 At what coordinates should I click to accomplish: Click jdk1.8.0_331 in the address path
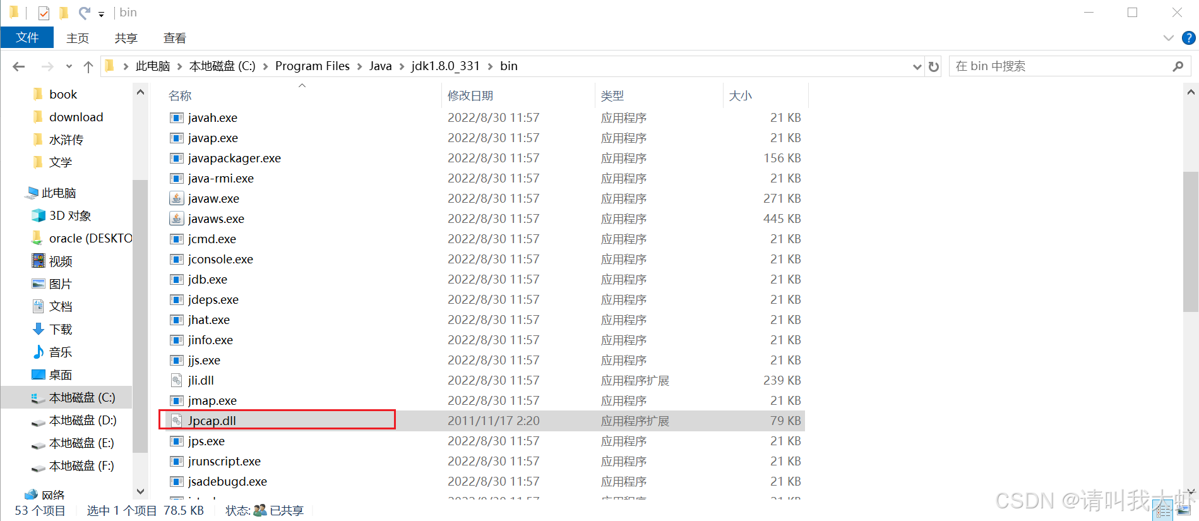(446, 66)
